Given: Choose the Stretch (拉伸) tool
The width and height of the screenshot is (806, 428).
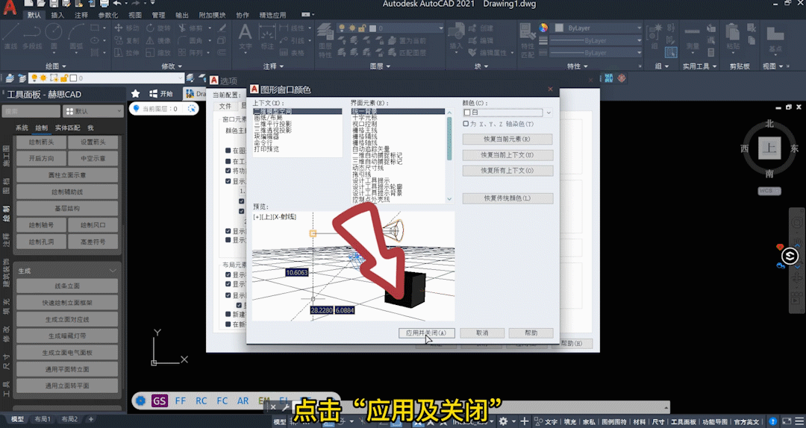Looking at the screenshot, I should 127,53.
